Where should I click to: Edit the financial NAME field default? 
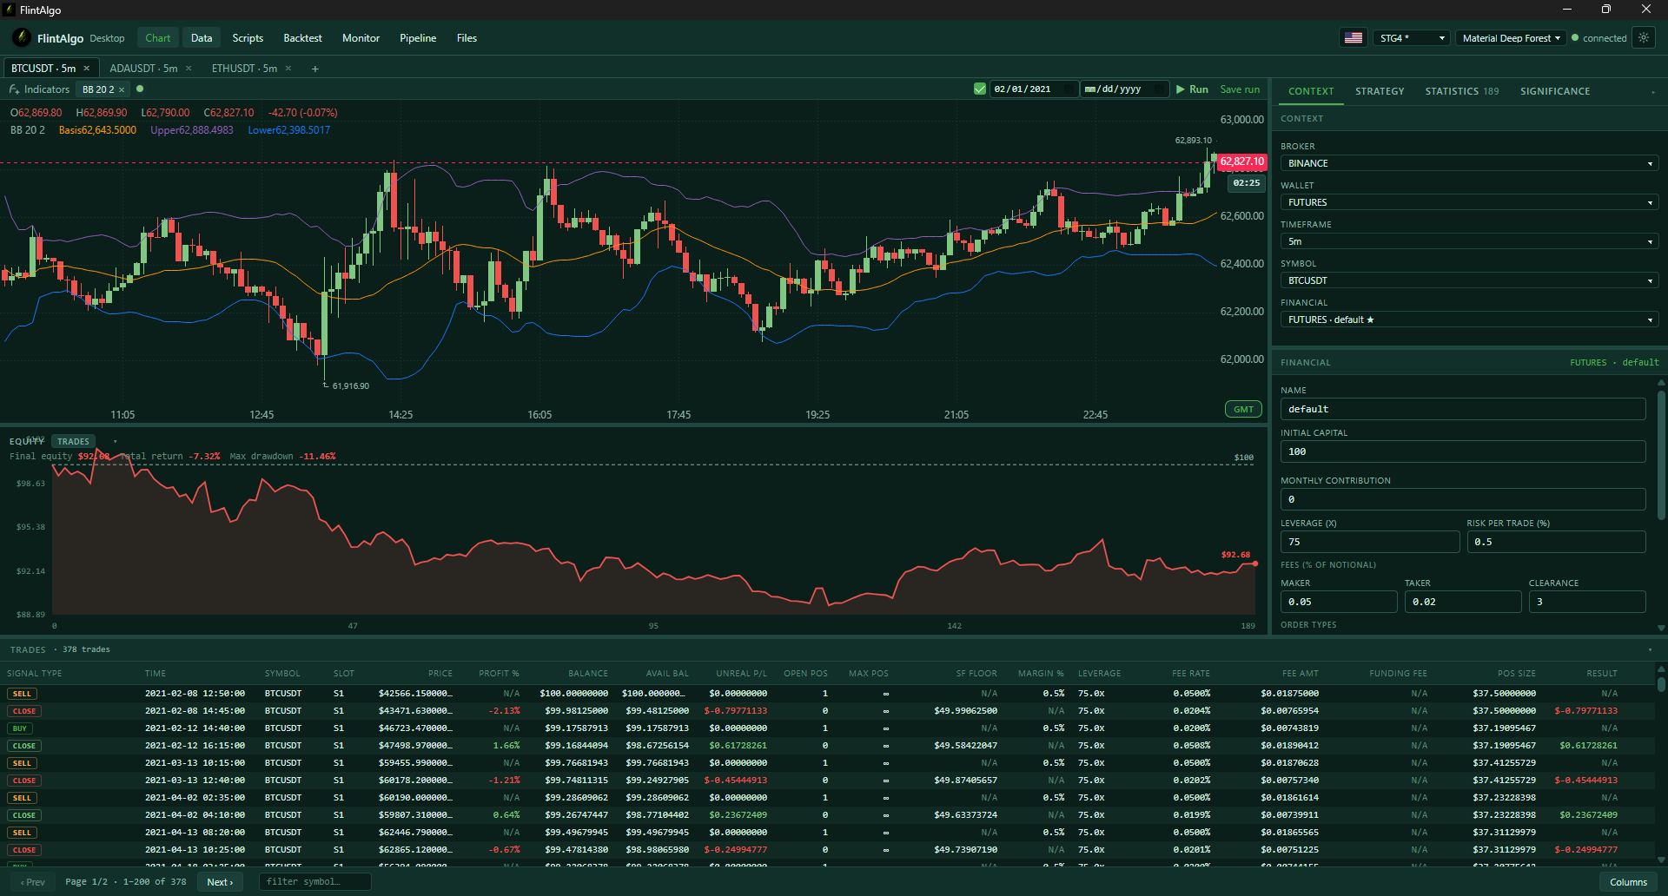click(1462, 409)
